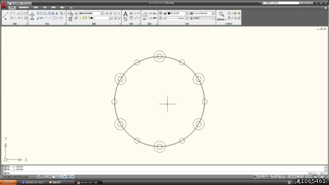Open the current layer dropdown arrow
This screenshot has height=185, width=329.
coord(111,18)
